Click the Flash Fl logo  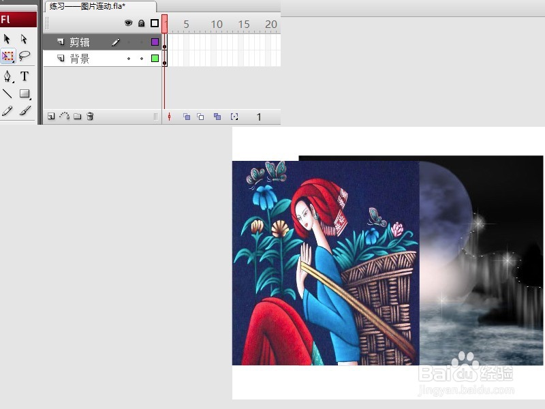click(x=18, y=20)
